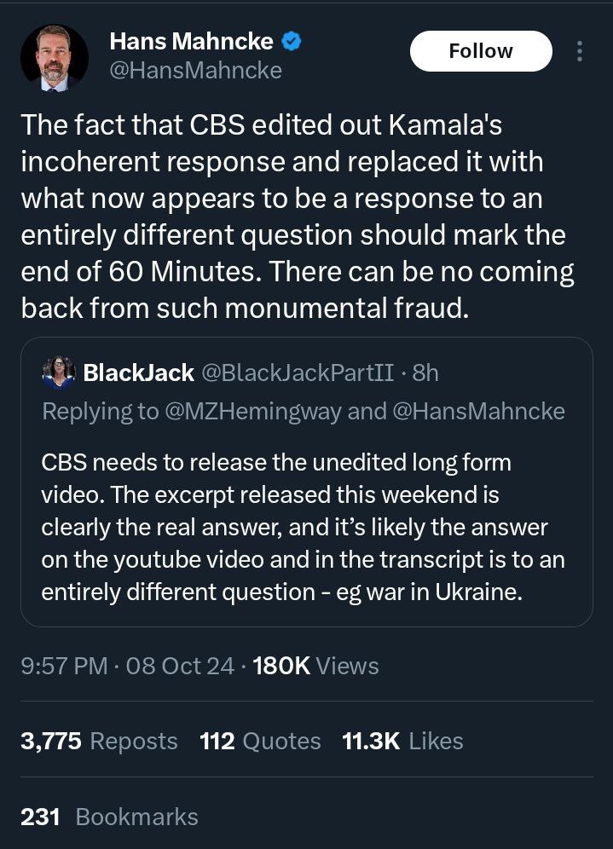Image resolution: width=613 pixels, height=849 pixels.
Task: Click the main tweet text about CBS
Action: coord(297,217)
